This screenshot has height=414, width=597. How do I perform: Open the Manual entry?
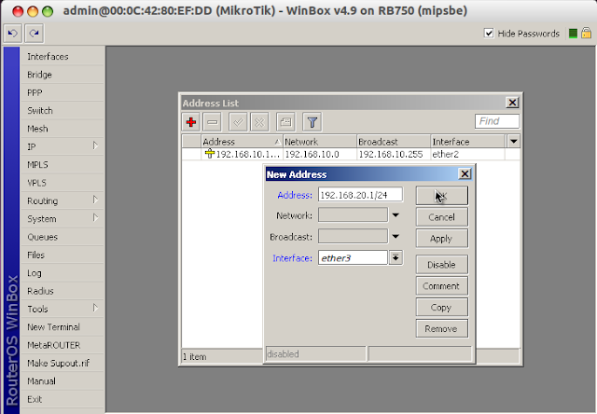(x=62, y=380)
